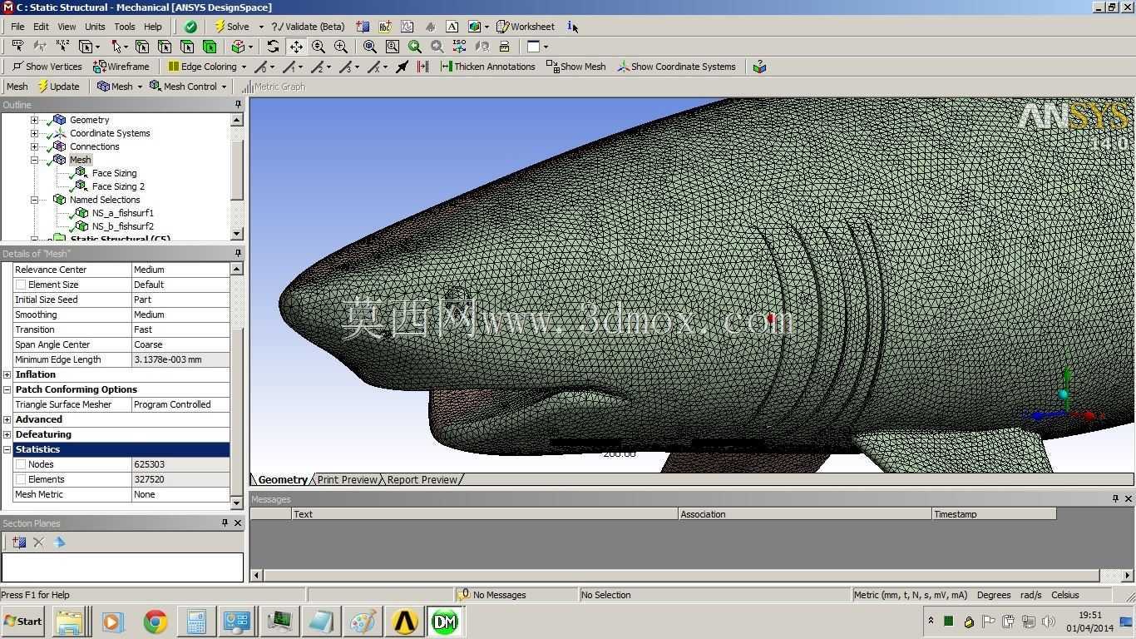Click the Previous View green arrow icon

tap(415, 47)
